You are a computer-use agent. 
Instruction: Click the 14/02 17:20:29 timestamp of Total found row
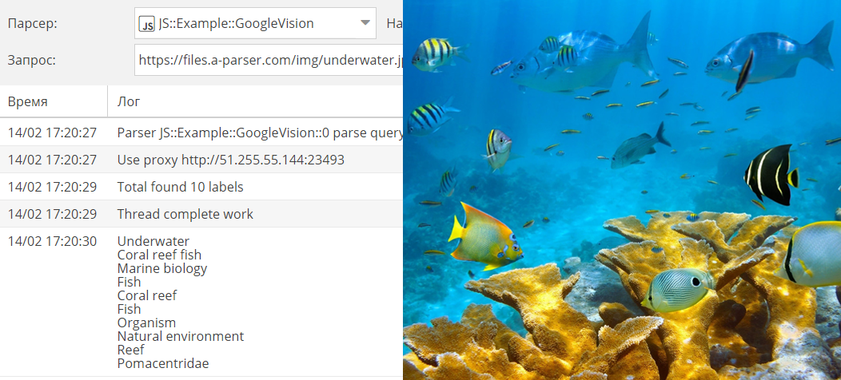point(52,187)
